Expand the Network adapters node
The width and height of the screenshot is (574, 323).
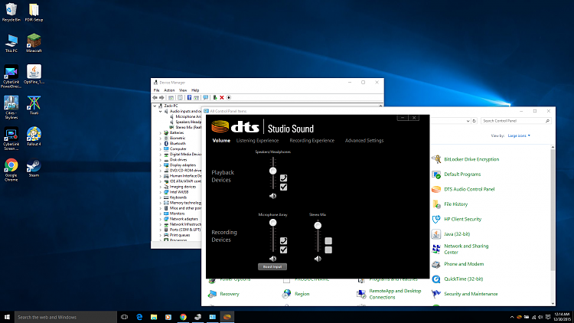coord(161,219)
